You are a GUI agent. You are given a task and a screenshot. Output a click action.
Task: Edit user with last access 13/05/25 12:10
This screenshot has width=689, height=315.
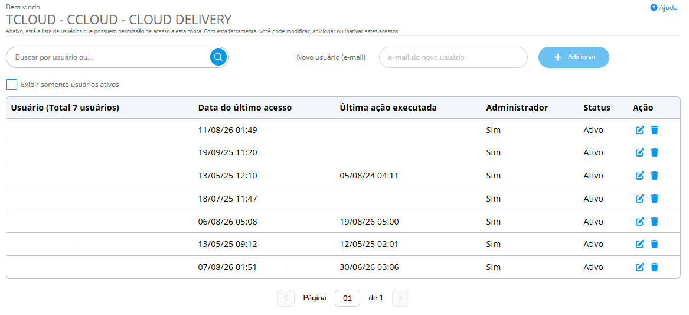tap(640, 176)
